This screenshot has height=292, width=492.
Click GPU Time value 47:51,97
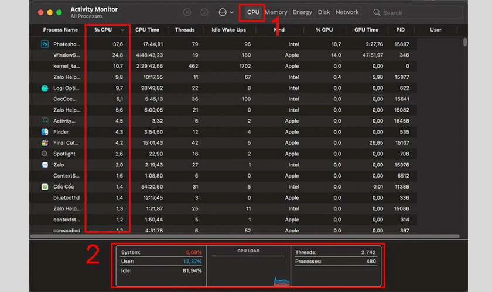coord(373,55)
